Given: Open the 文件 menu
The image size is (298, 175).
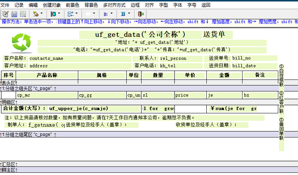Looking at the screenshot, I should [x=5, y=5].
